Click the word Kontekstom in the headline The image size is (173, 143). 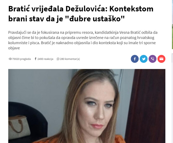pyautogui.click(x=131, y=9)
